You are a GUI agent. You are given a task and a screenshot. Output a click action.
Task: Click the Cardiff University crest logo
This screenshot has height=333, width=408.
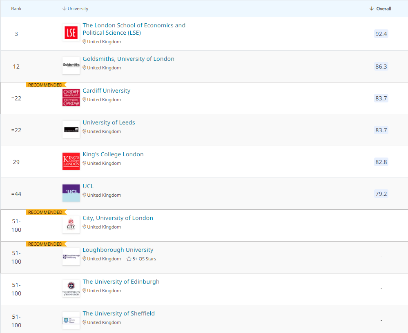[x=71, y=98]
